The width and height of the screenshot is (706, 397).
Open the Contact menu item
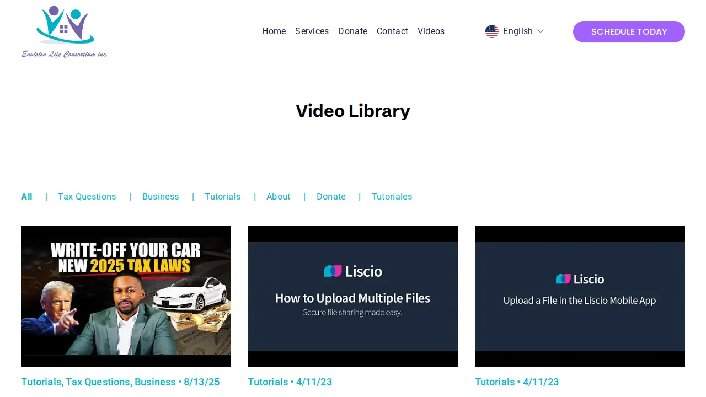tap(392, 31)
